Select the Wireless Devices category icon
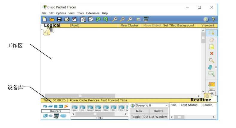The image size is (236, 128). click(61, 106)
